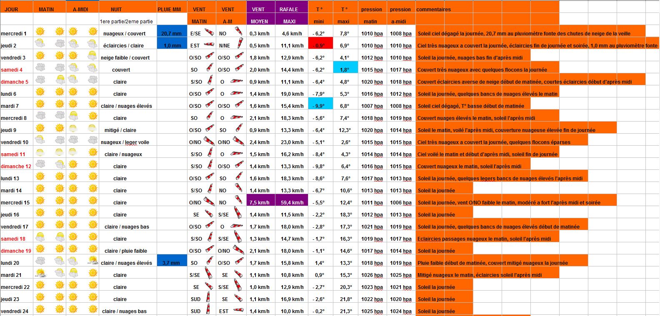Select the red day label samedi 4
Screen dimensions: 660x316
12,70
